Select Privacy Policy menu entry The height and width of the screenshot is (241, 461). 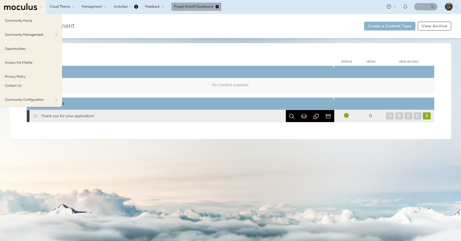(x=15, y=76)
